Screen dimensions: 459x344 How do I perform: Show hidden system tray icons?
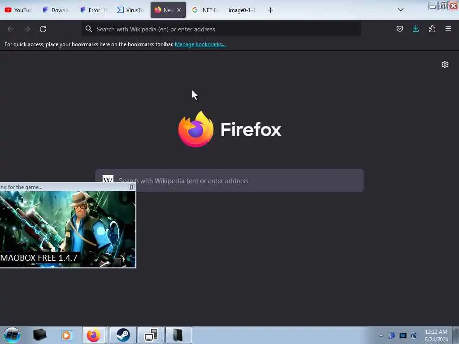click(381, 335)
